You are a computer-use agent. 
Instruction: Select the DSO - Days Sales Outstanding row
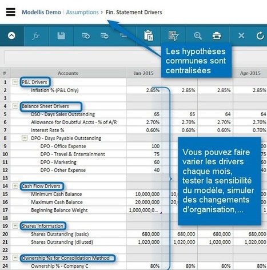[x=63, y=114]
